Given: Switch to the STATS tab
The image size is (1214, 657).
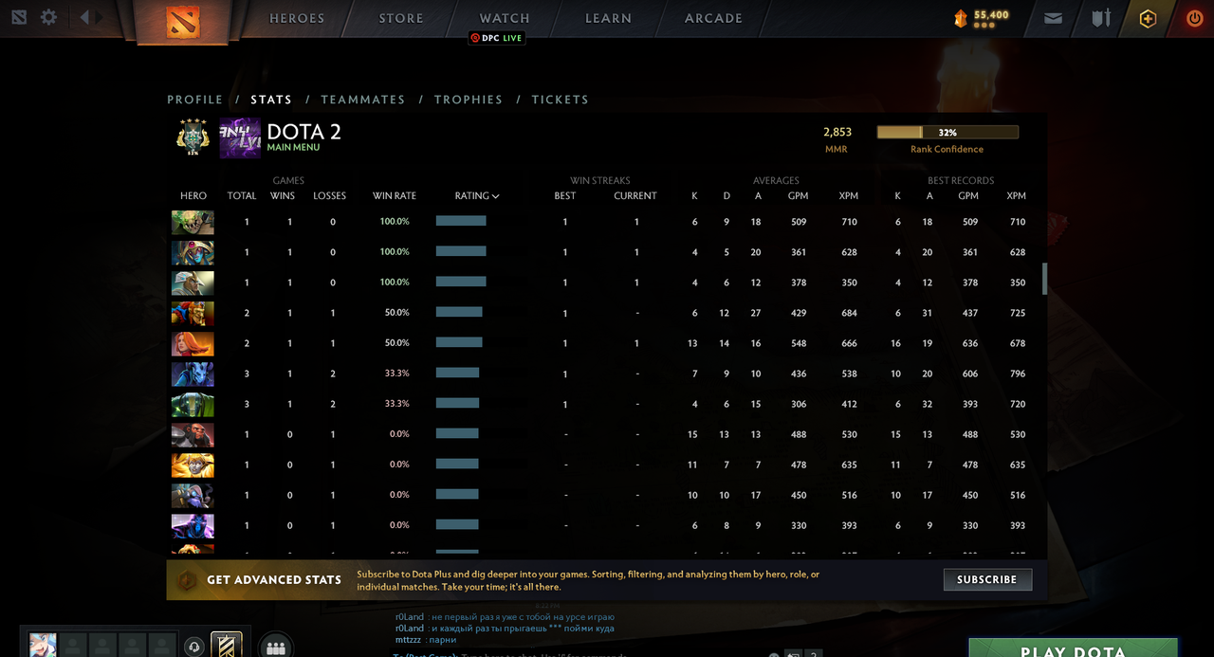Looking at the screenshot, I should pos(271,100).
